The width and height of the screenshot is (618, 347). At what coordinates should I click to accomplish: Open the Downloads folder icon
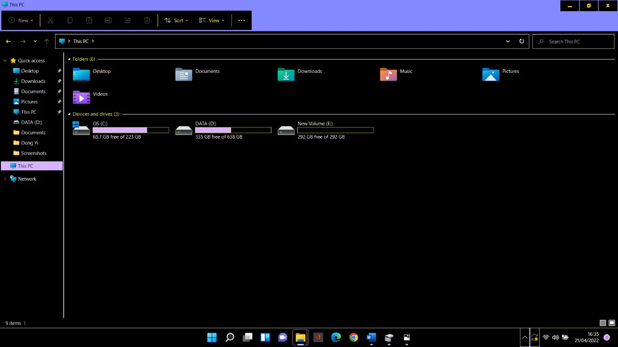point(286,74)
